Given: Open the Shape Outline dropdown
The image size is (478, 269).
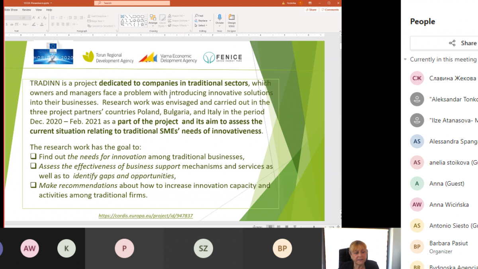Looking at the screenshot, I should [178, 21].
